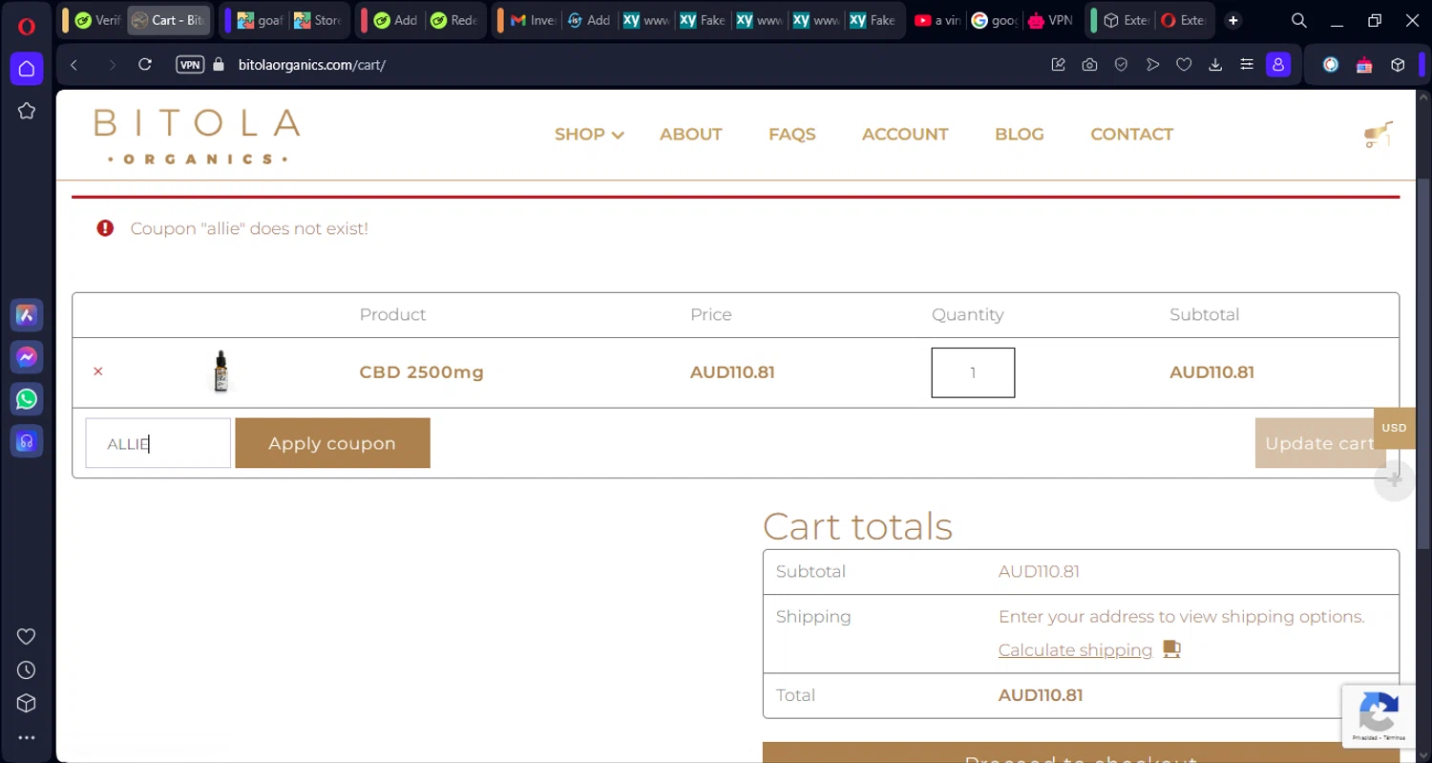Click the Apply coupon button
1432x763 pixels.
[x=332, y=443]
